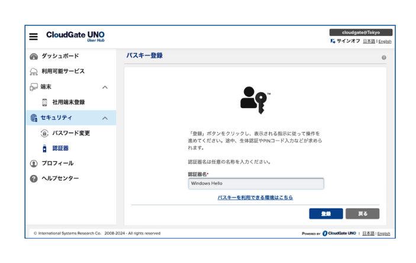
Task: Click the 端末 label in the sidebar
Action: pos(46,87)
